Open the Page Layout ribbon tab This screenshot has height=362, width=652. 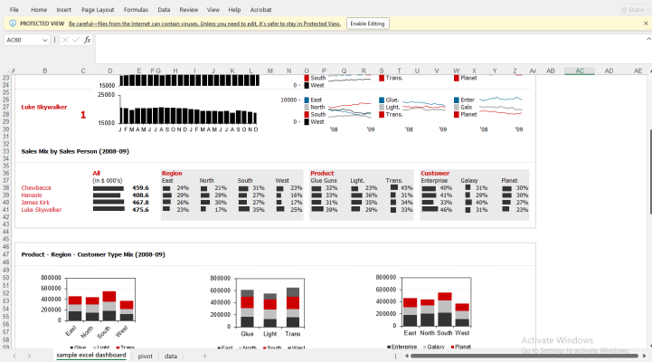click(x=98, y=9)
